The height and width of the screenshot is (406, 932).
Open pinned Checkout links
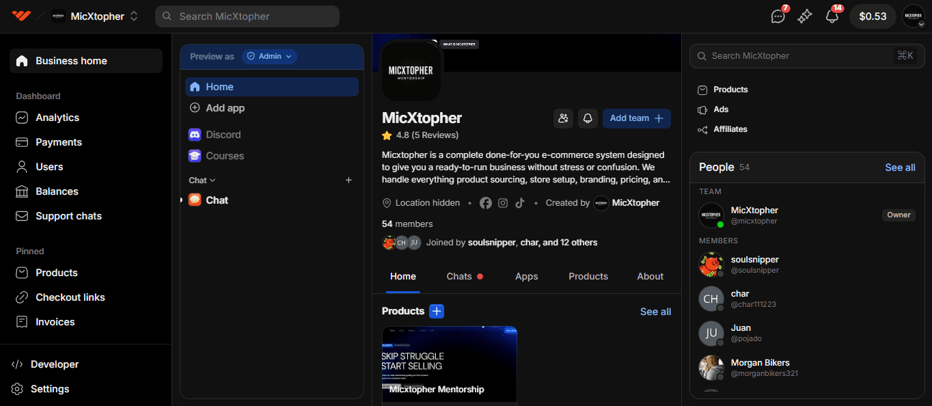click(x=86, y=297)
